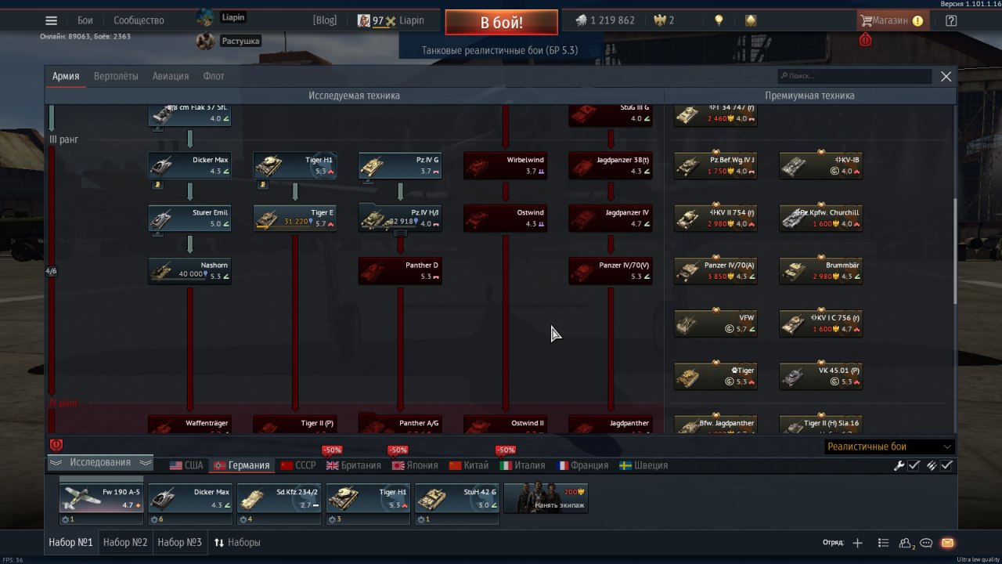This screenshot has height=564, width=1002.
Task: Select the Jagdpanzer 38(t) vehicle
Action: pyautogui.click(x=610, y=165)
